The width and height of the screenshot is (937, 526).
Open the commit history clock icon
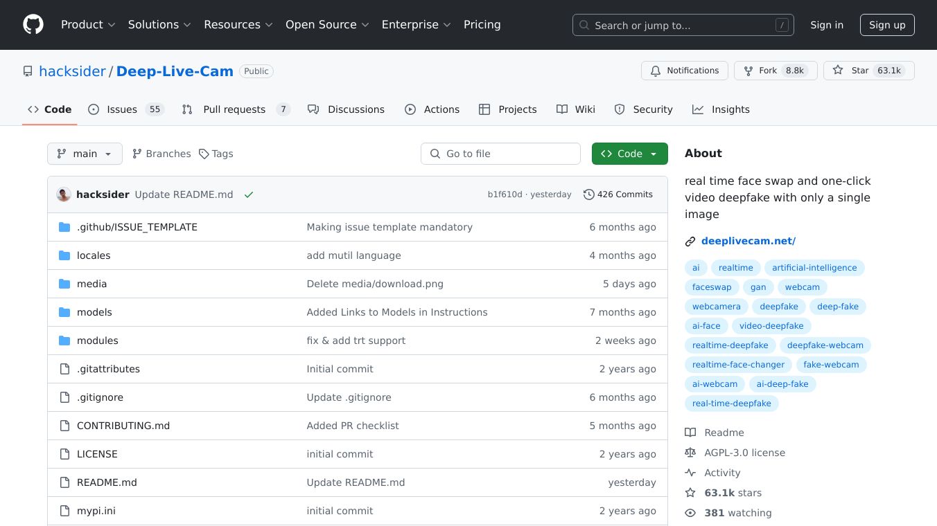(x=588, y=194)
